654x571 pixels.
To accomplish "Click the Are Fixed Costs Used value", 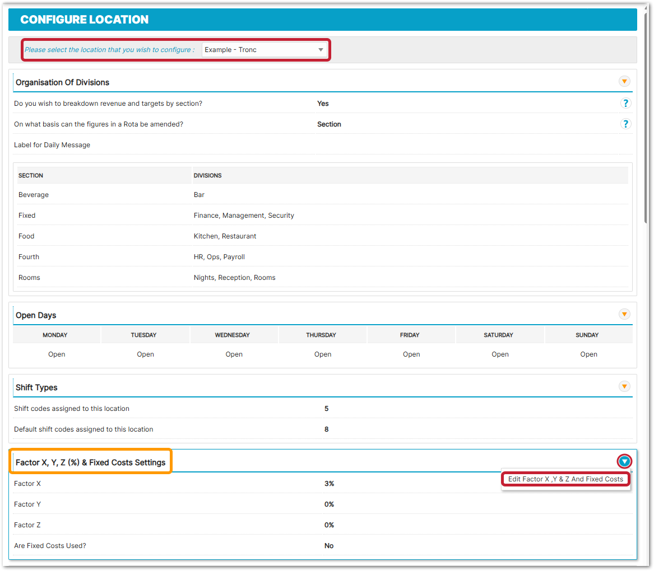I will pyautogui.click(x=329, y=546).
